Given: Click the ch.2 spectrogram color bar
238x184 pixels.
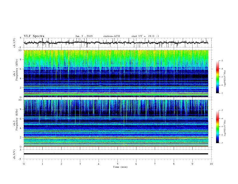Looking at the screenshot, I should (217, 127).
